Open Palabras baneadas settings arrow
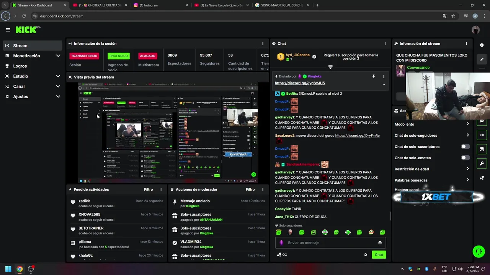 (467, 180)
